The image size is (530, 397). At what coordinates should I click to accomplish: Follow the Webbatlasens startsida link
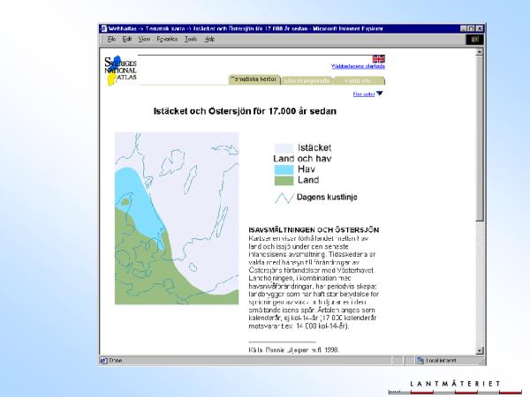coord(358,66)
